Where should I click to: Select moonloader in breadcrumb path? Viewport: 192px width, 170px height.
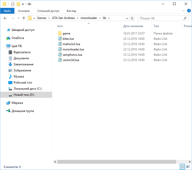89,18
